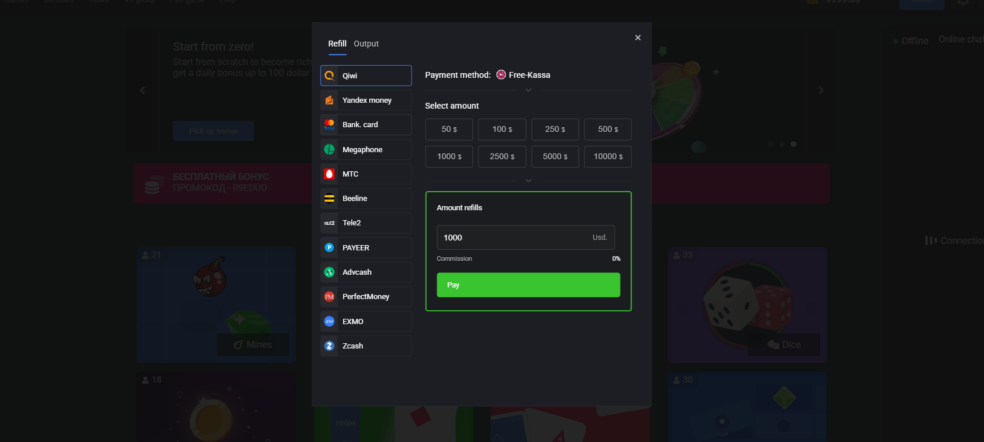The image size is (984, 442).
Task: Select the Zcash coin icon
Action: [329, 346]
